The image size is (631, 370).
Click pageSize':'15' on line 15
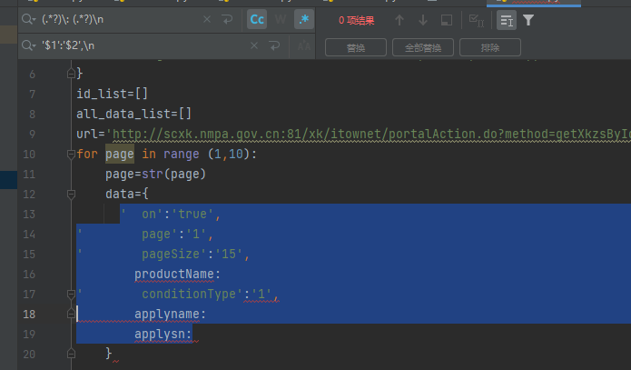pos(195,254)
